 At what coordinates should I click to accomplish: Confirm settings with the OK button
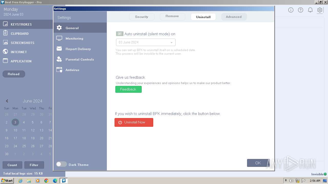click(x=258, y=163)
